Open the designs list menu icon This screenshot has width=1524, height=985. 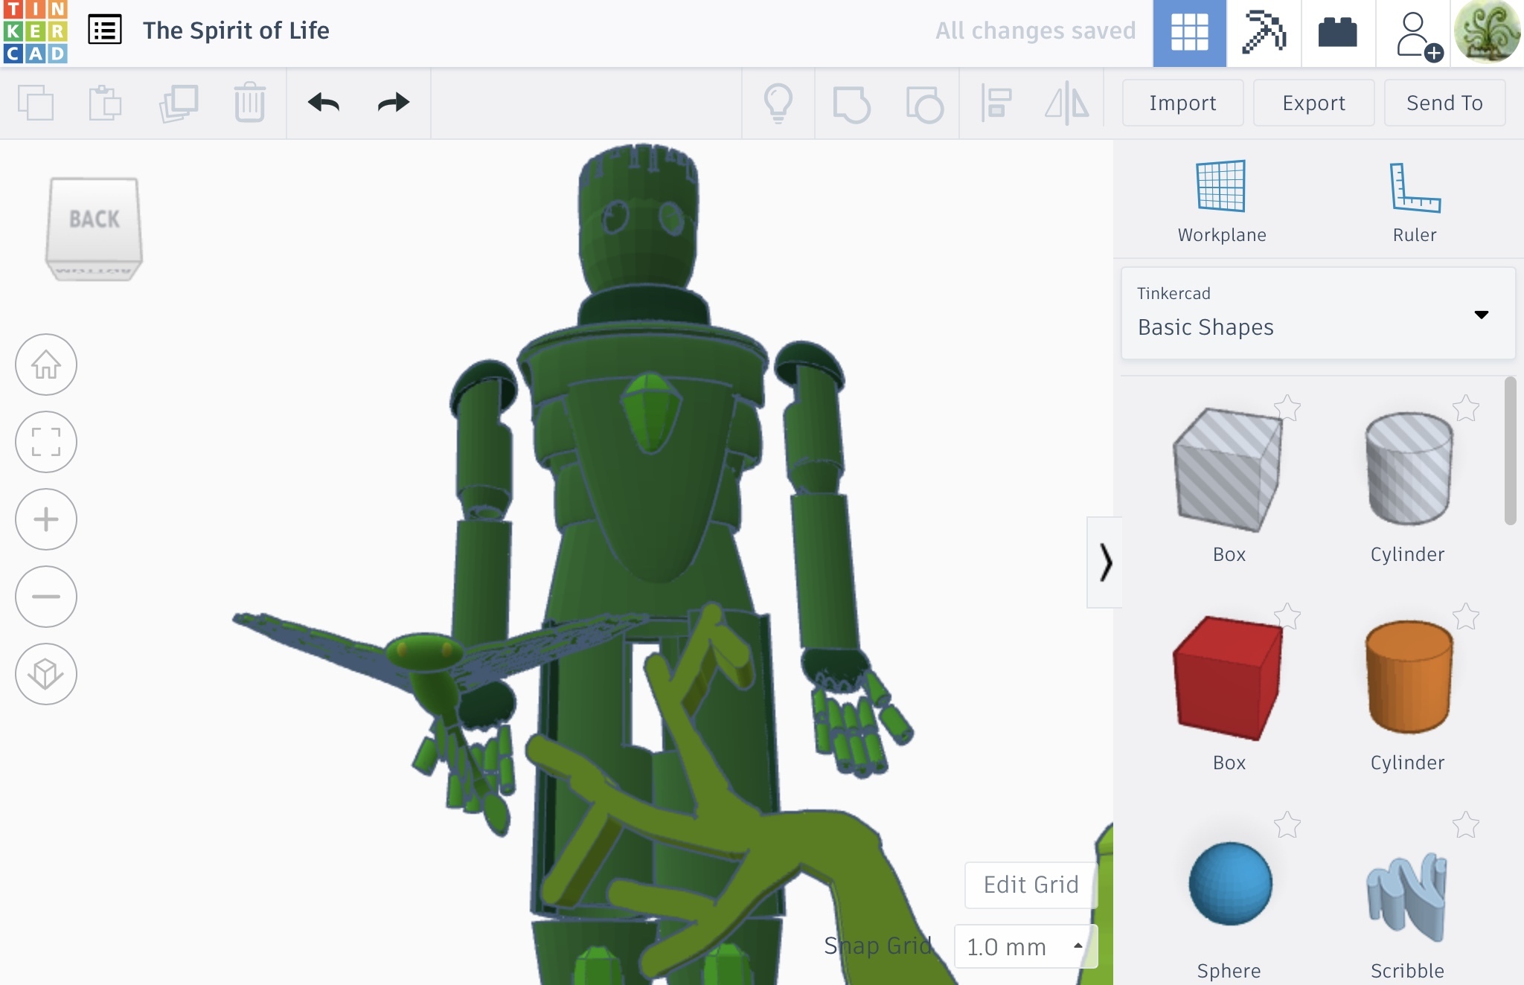click(x=105, y=31)
